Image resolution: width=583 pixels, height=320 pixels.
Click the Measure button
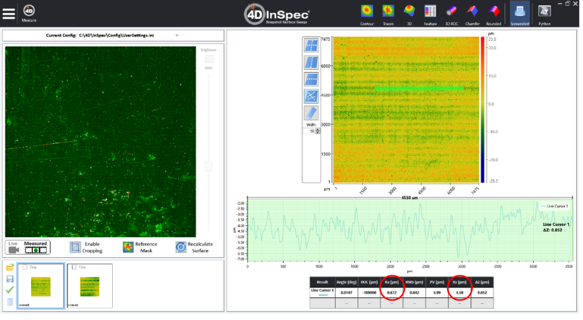[29, 14]
